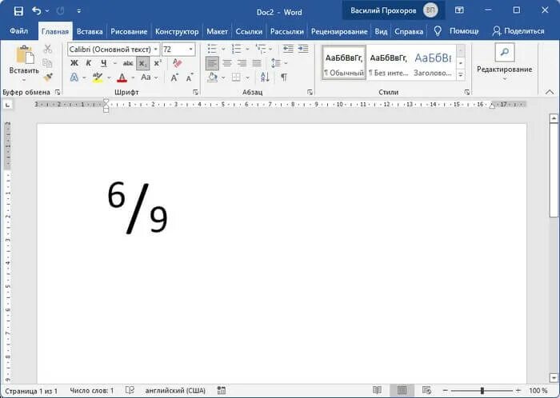
Task: Apply shading with paint bucket
Action: (213, 77)
